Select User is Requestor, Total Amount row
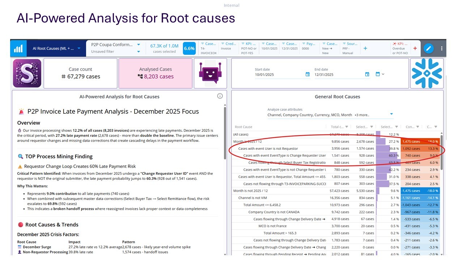 tap(336, 177)
